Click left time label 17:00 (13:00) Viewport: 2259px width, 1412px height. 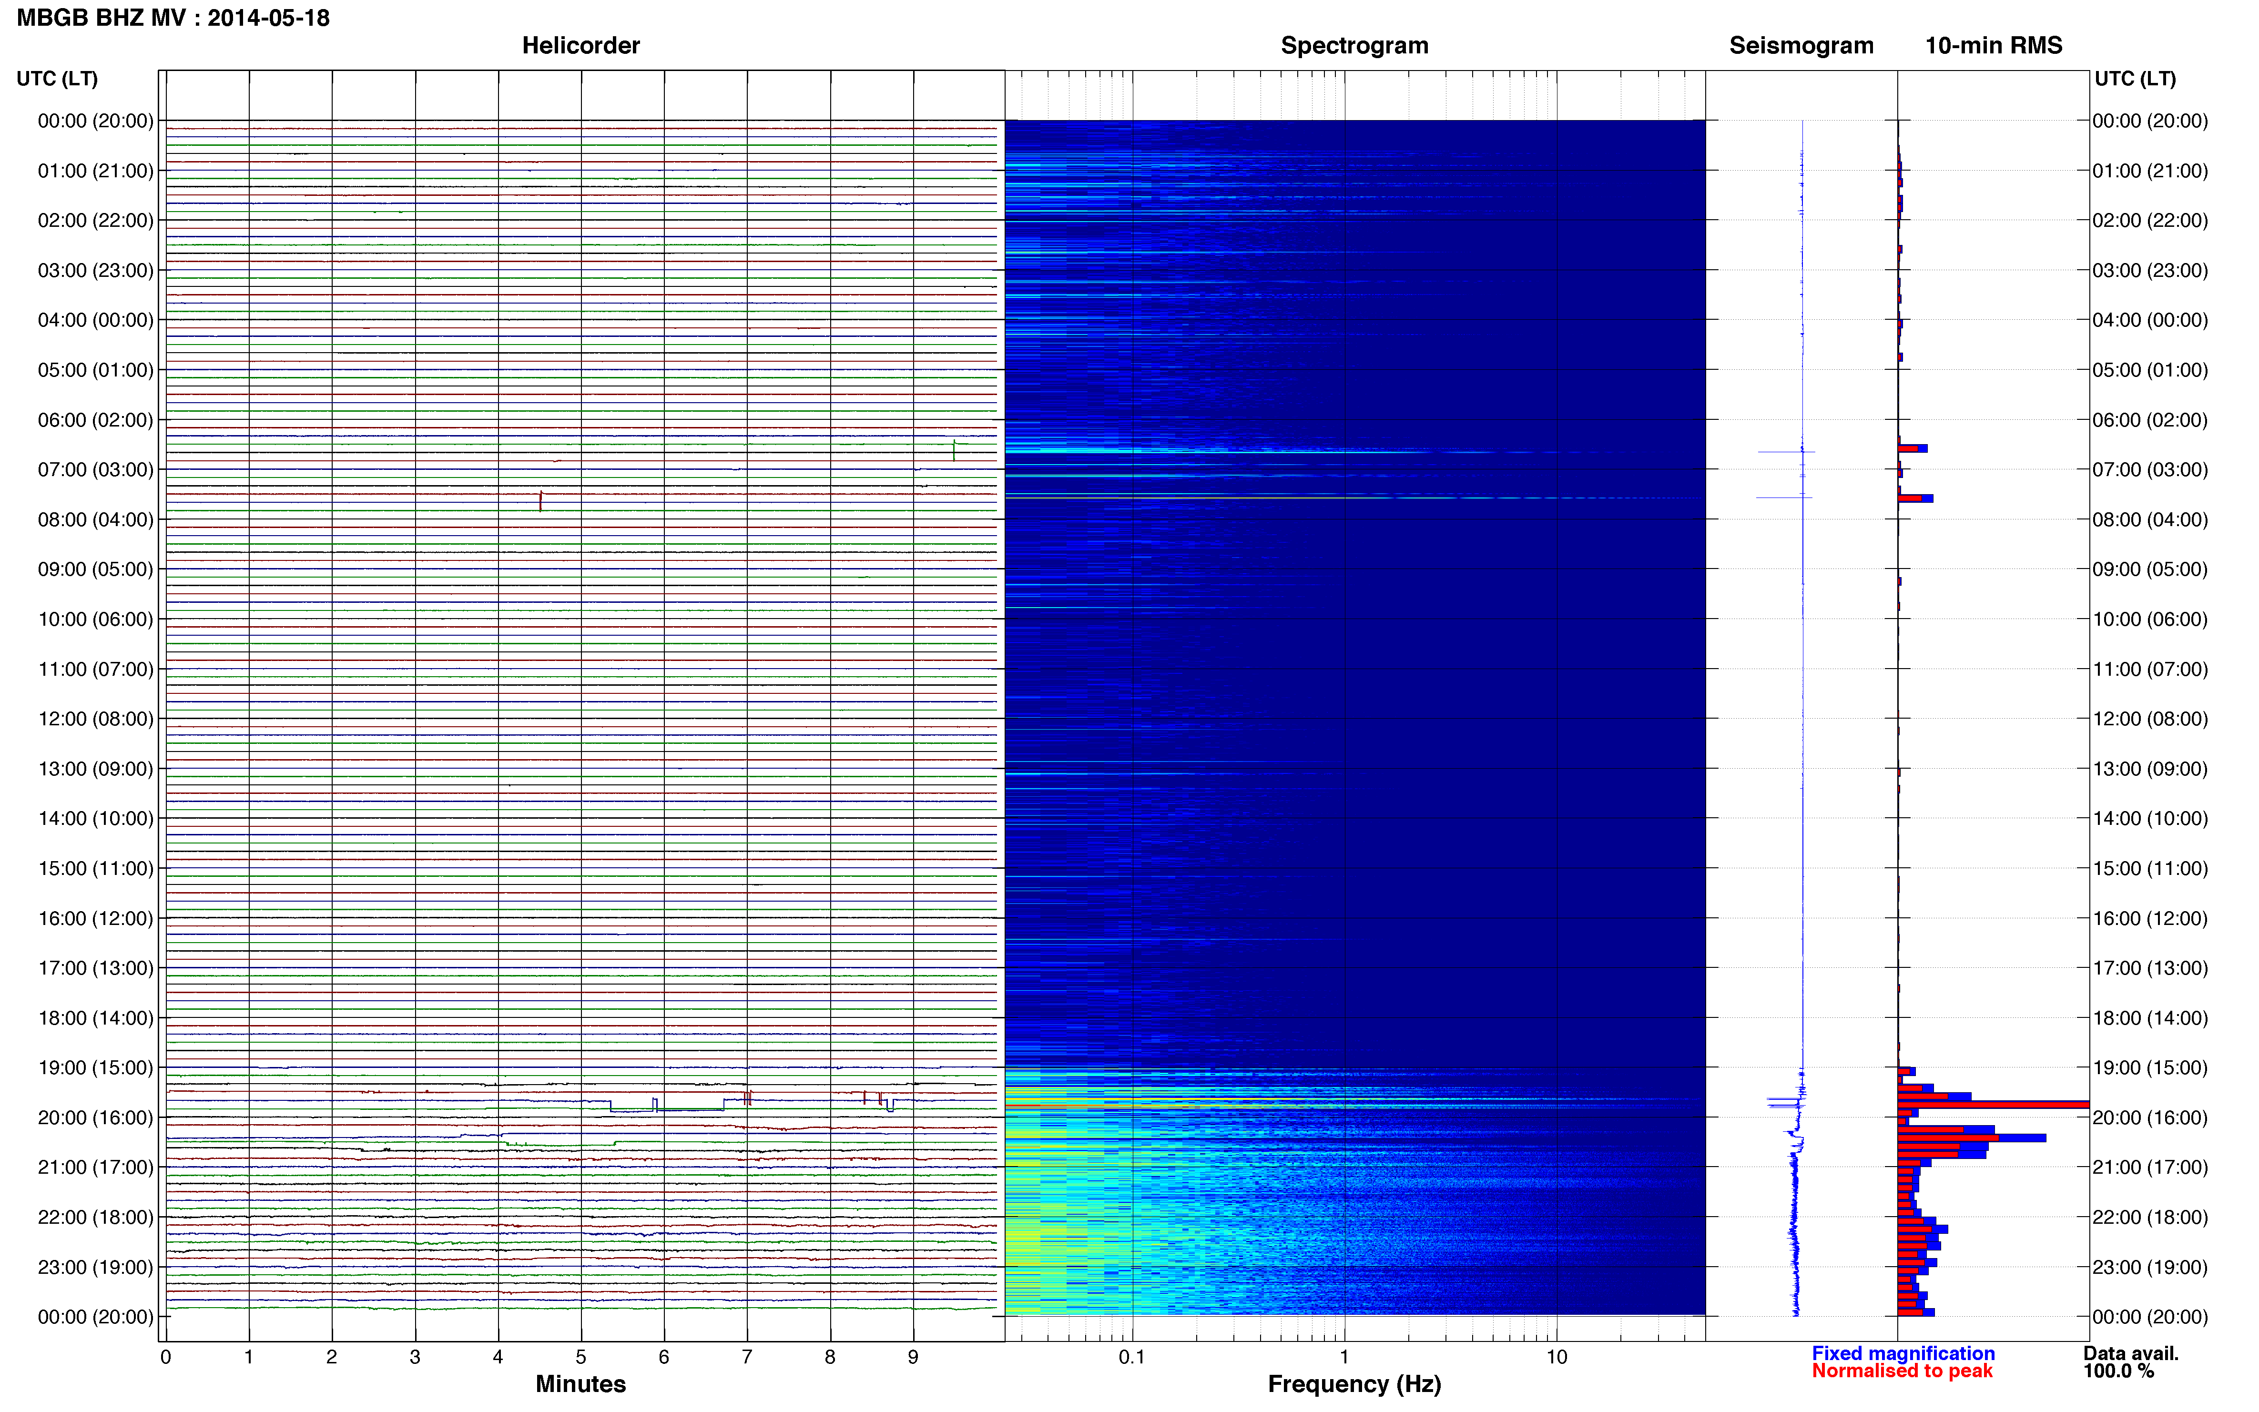(95, 968)
